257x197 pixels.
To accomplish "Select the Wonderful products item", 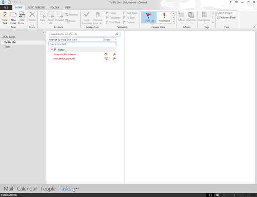I will [x=64, y=59].
